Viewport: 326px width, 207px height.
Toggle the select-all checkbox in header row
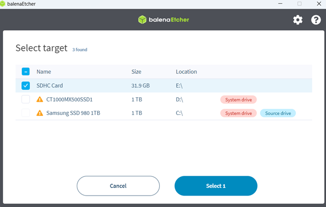(26, 72)
